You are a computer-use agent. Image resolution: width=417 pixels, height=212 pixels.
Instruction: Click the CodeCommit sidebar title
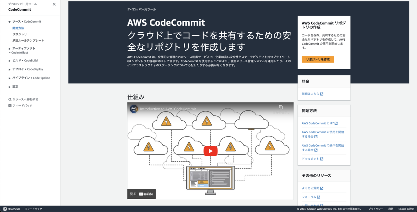pos(19,9)
